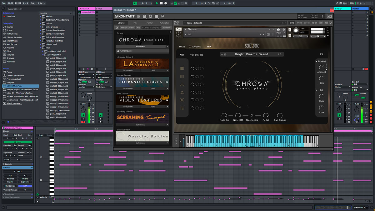
Task: Toggle track 1 activator button
Action: click(x=83, y=115)
